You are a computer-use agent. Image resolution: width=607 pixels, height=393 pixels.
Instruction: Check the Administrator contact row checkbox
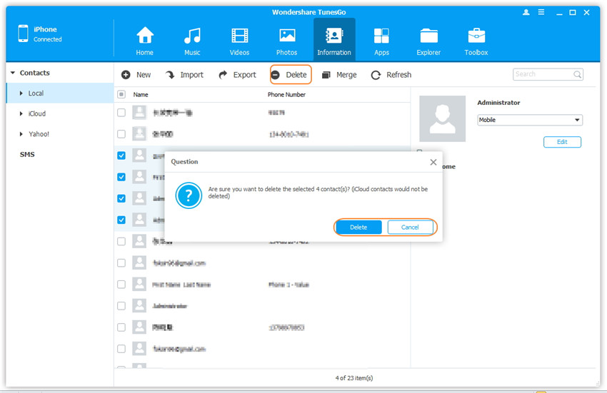click(x=121, y=305)
